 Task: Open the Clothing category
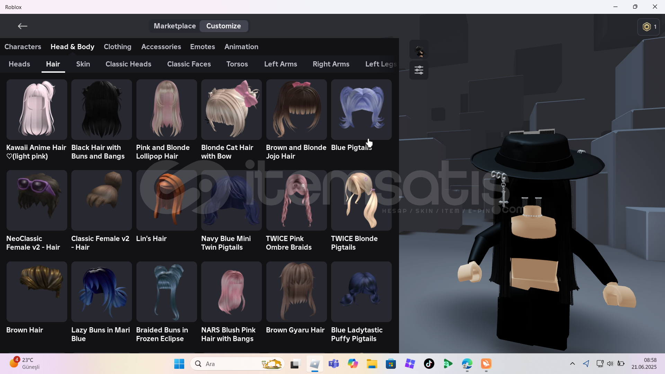(x=117, y=47)
